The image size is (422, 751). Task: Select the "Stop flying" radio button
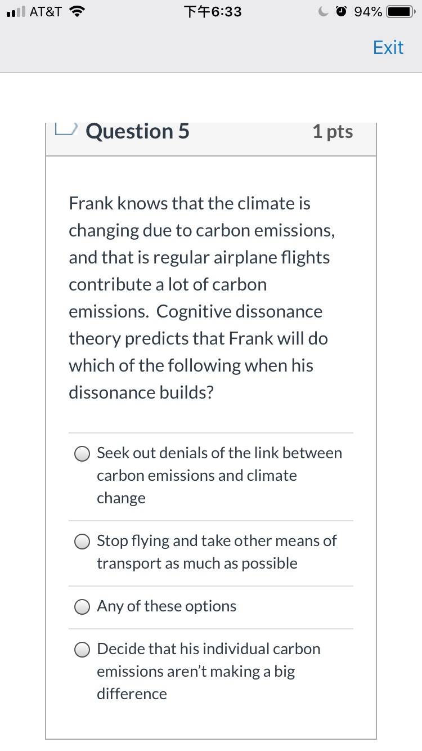(83, 542)
